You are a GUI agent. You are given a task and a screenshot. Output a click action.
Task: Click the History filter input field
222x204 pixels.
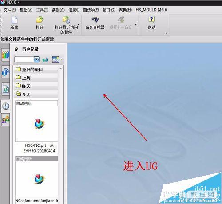pos(24,59)
